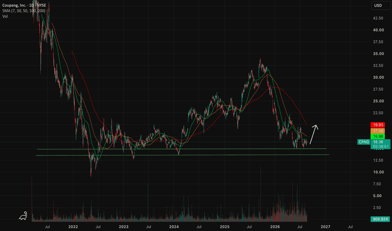Screen dimensions: 392x231
Task: Click the 35.00 price scale level
Action: coord(378,54)
